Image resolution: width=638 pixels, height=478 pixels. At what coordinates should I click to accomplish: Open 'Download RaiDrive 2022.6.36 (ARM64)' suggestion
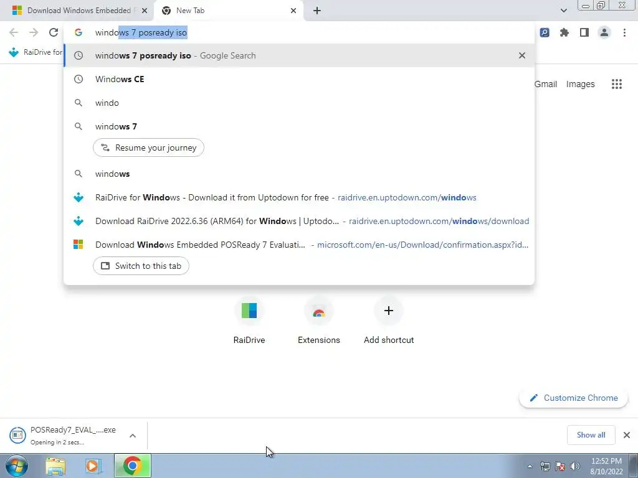299,221
